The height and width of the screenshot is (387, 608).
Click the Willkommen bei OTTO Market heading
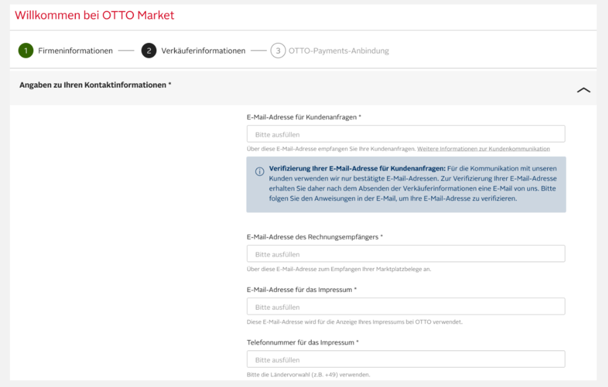point(94,15)
